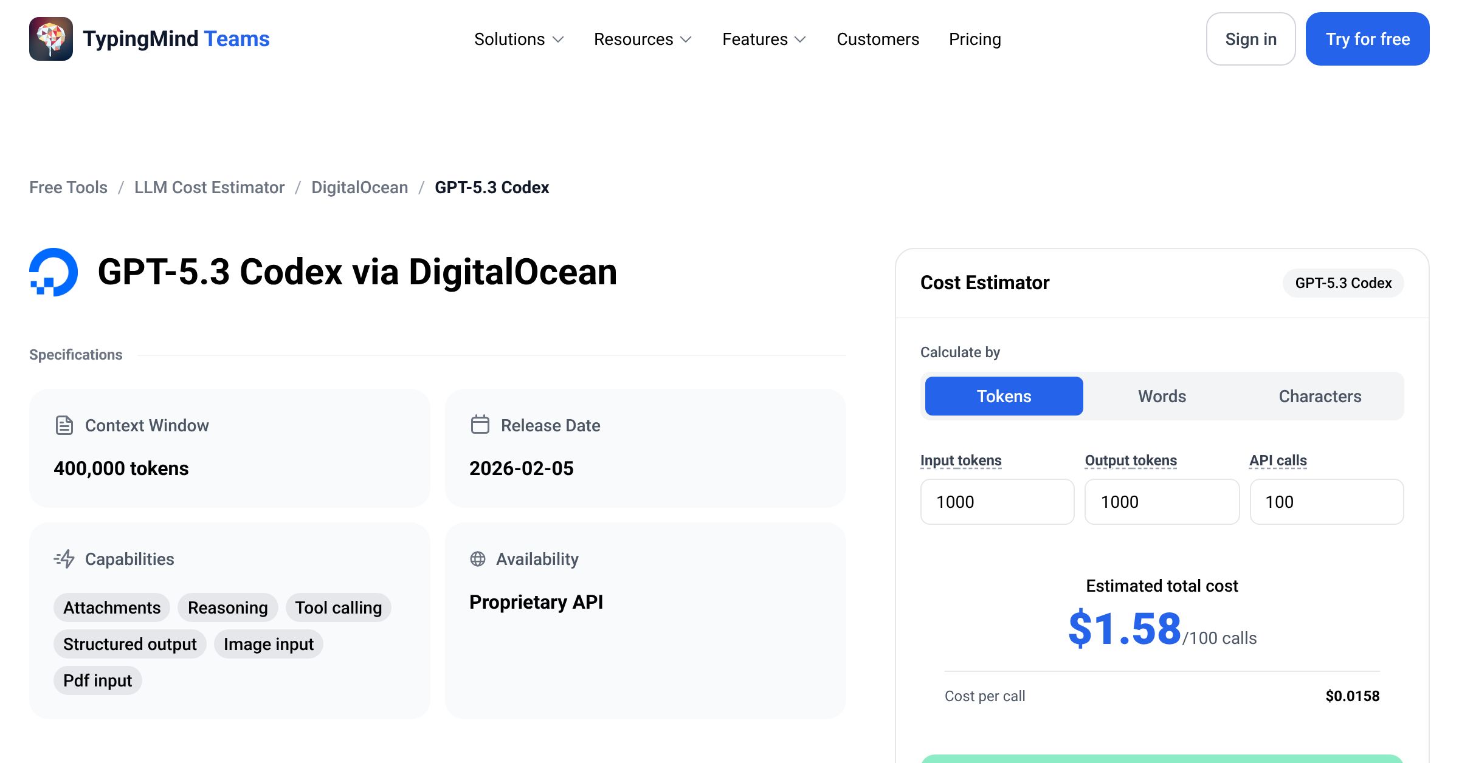The width and height of the screenshot is (1459, 763).
Task: Open Free Tools breadcrumb link
Action: [x=68, y=187]
